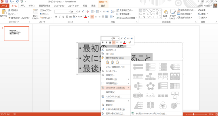Click the mini toolbar font name box

click(x=107, y=38)
